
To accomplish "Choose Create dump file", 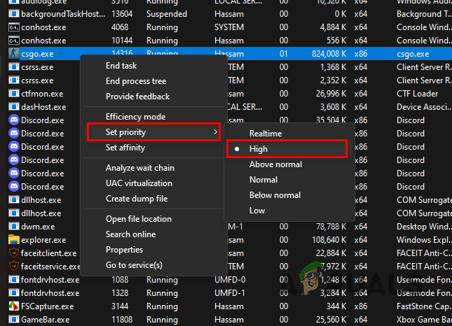I will coord(137,199).
